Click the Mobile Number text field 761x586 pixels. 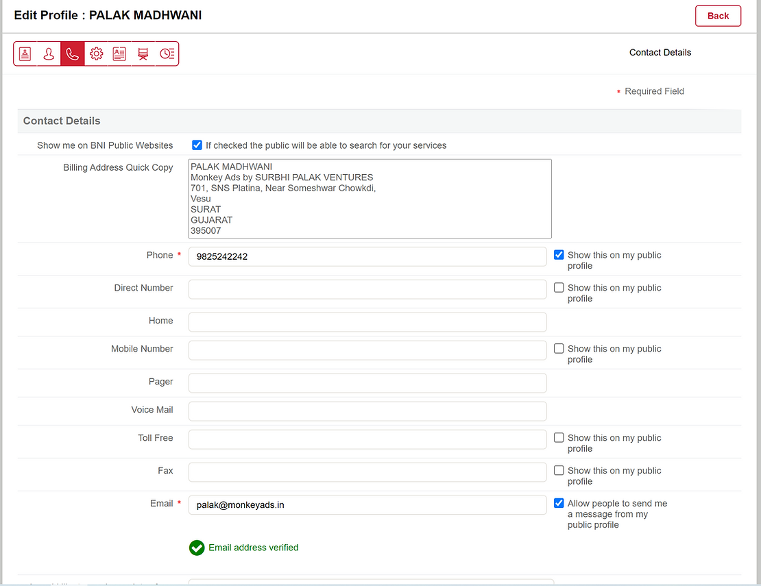pyautogui.click(x=367, y=350)
